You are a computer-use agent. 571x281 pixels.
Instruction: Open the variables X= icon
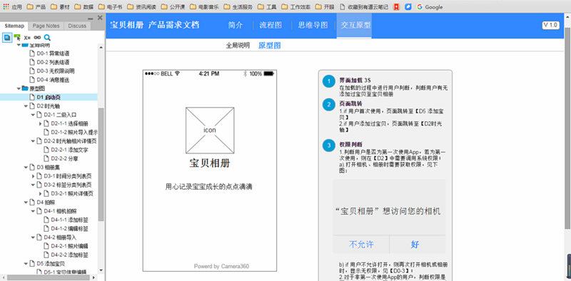coord(27,38)
